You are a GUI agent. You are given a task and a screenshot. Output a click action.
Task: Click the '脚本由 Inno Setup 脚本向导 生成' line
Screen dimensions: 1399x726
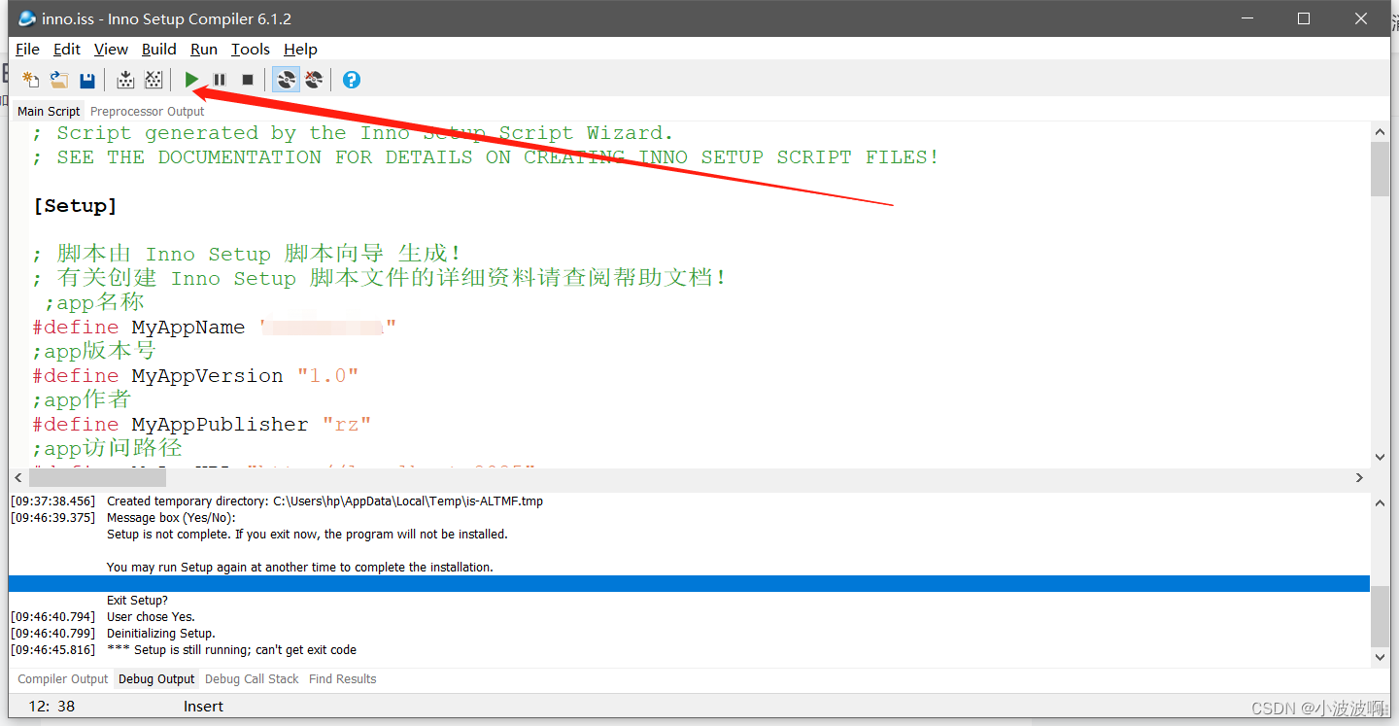click(246, 254)
